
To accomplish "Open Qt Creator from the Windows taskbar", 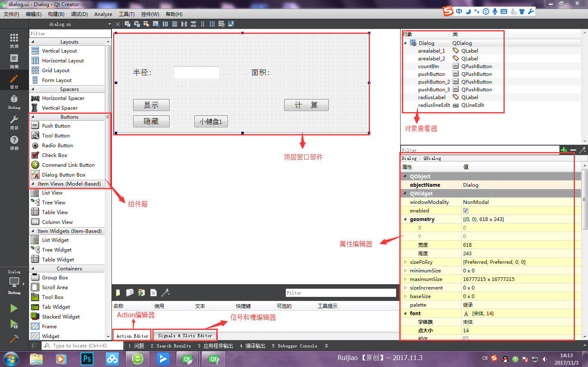I will (187, 359).
